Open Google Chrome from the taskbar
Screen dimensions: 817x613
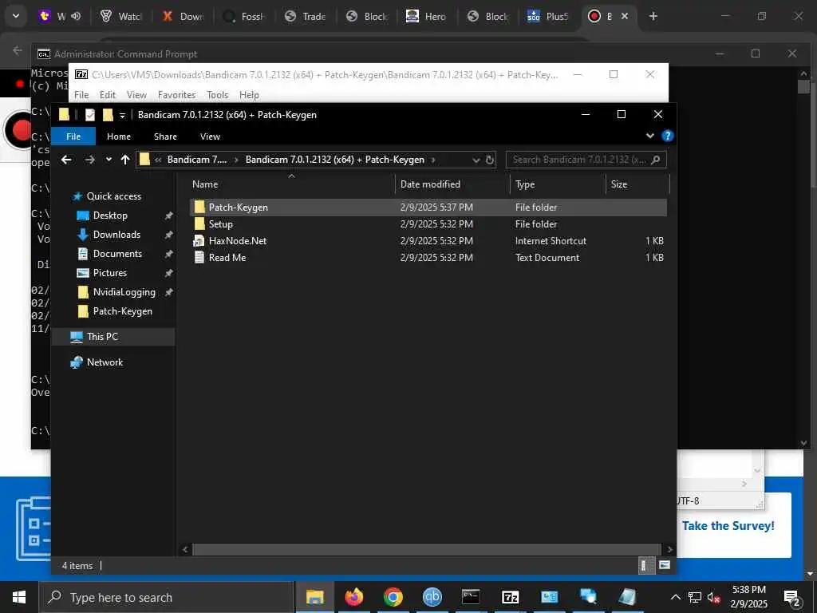393,597
